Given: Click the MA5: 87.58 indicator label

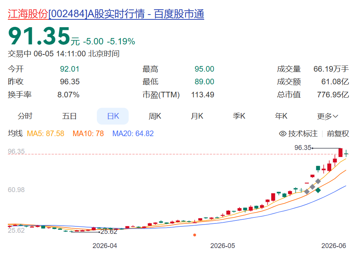Looking at the screenshot, I should coord(46,134).
